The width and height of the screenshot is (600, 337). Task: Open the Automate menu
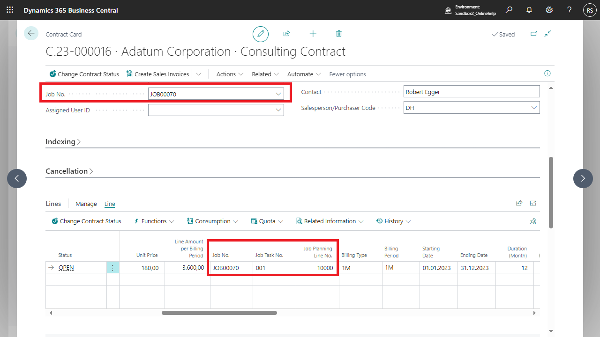[x=304, y=74]
